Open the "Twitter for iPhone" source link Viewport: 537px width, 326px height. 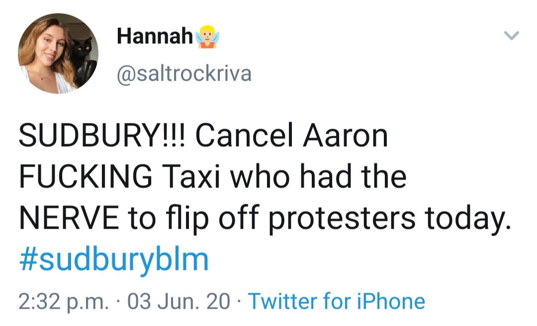(x=336, y=301)
